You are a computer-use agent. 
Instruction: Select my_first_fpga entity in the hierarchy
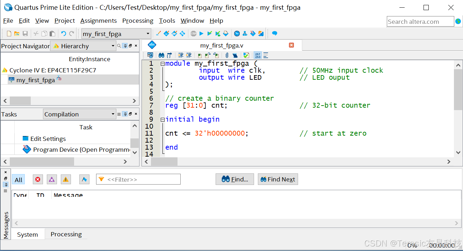click(x=36, y=80)
